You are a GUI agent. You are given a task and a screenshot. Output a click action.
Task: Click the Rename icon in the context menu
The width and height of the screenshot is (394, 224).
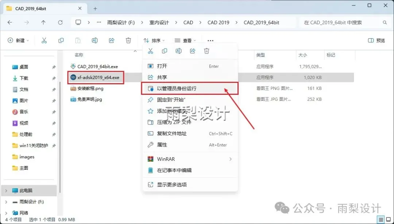(x=179, y=51)
